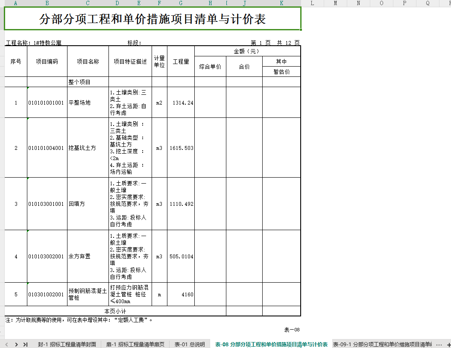The height and width of the screenshot is (348, 451).
Task: Select quantity cell 505.0104
Action: pyautogui.click(x=181, y=256)
